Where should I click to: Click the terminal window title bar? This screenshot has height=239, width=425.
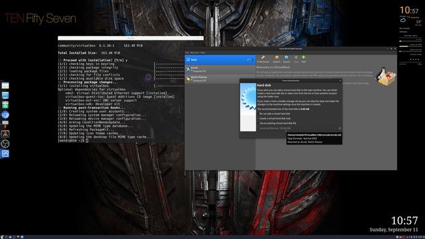tap(131, 39)
